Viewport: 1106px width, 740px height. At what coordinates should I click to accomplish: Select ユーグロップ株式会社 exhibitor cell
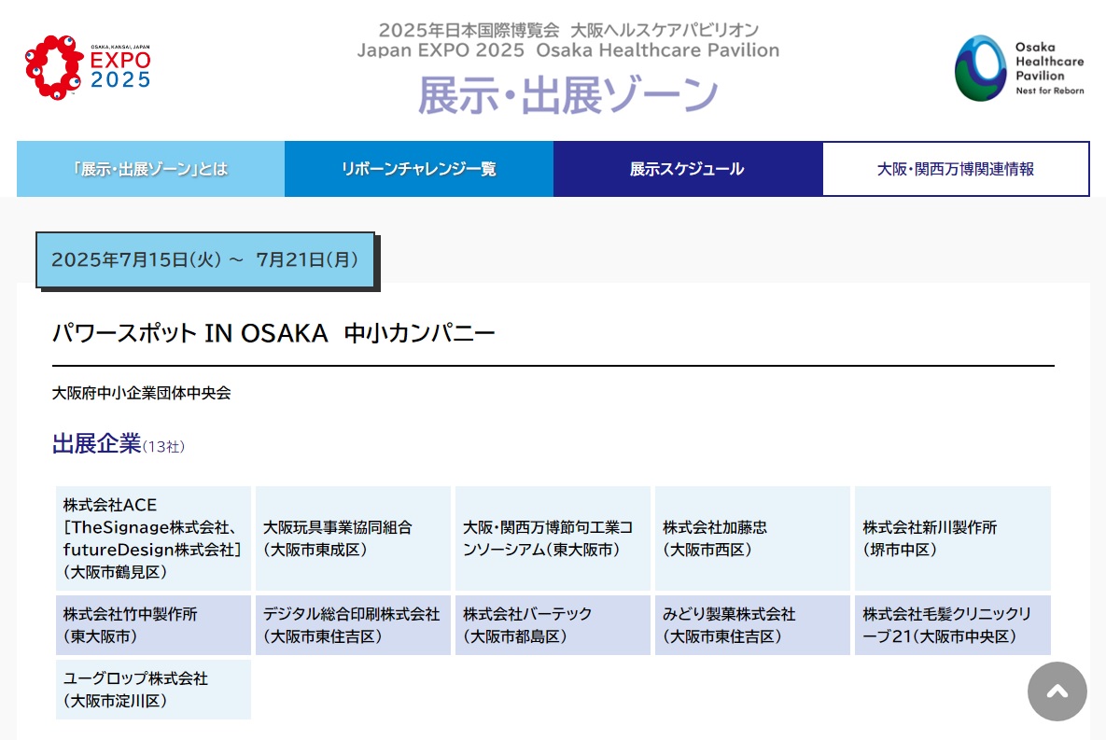(x=153, y=690)
